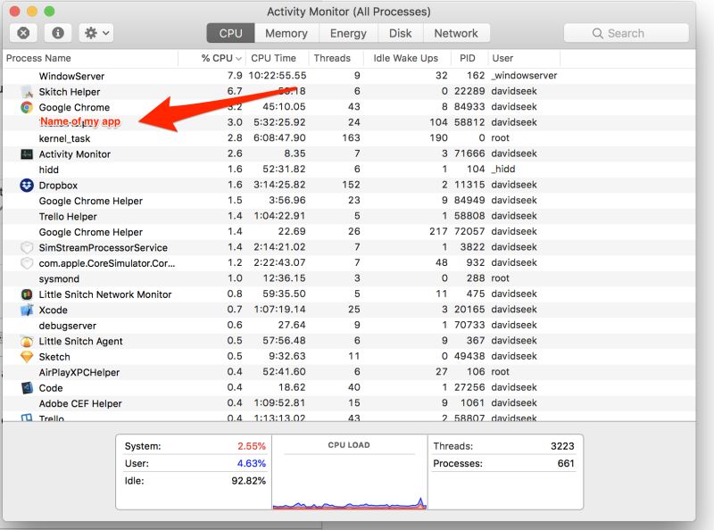Click the Xcode process icon
This screenshot has width=714, height=530.
(27, 311)
